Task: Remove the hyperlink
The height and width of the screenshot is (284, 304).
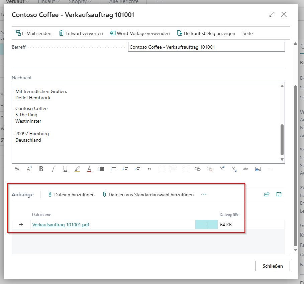Action: click(210, 169)
